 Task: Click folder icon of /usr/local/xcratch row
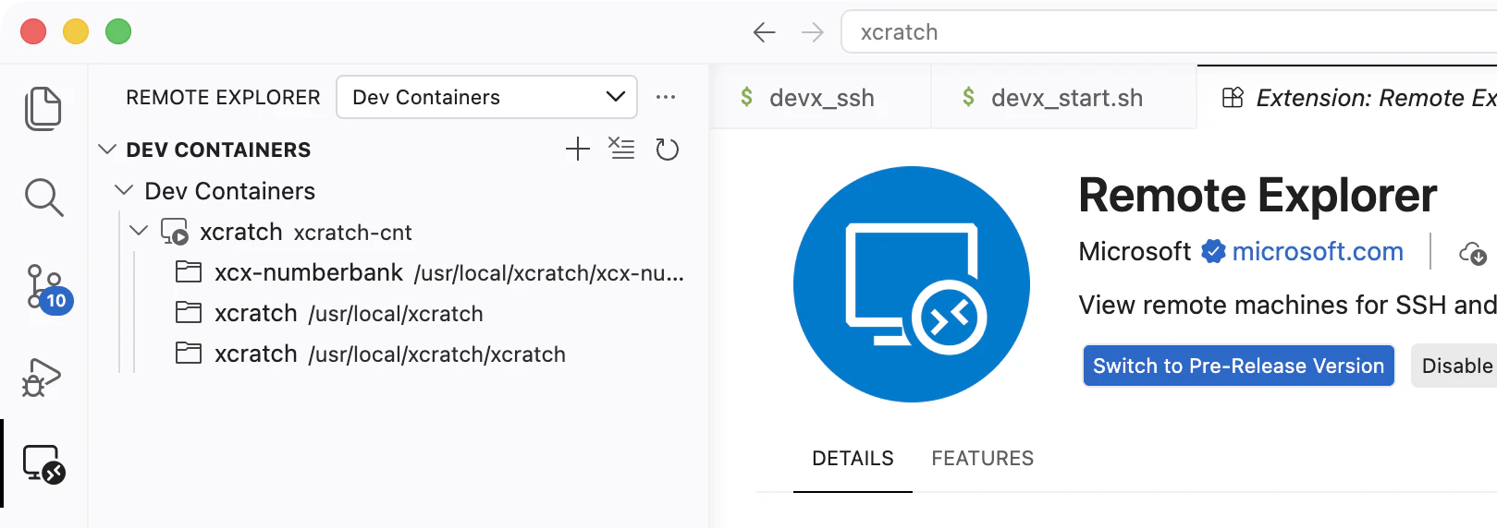(189, 313)
